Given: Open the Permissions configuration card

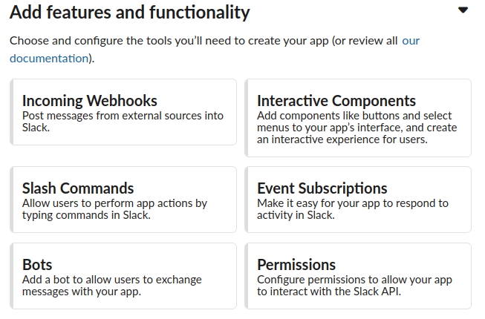Looking at the screenshot, I should (358, 276).
